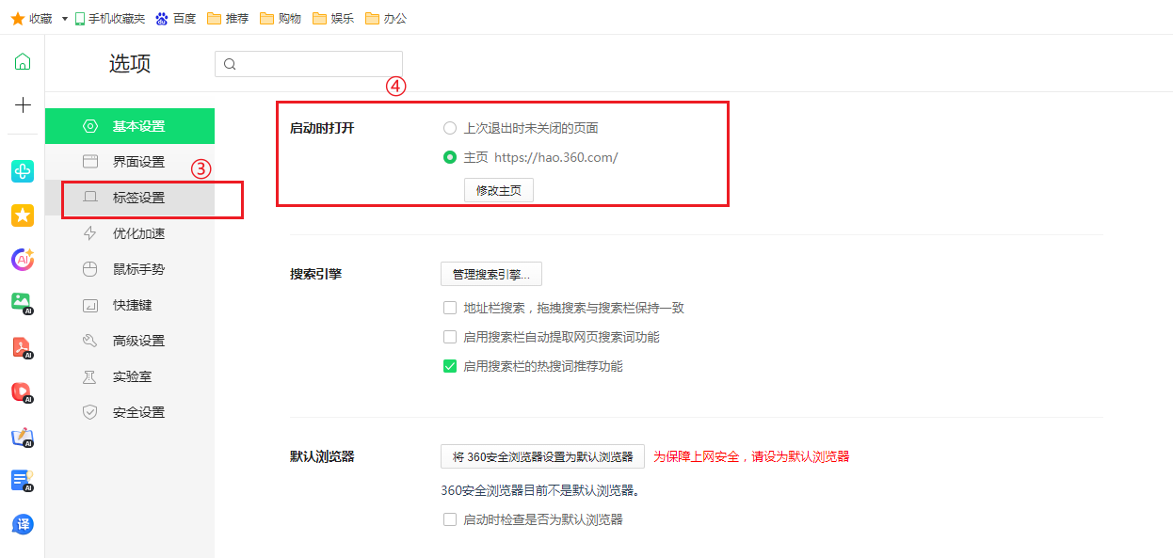Click the https://hao.360.com/ homepage URL text
The width and height of the screenshot is (1173, 558).
point(555,157)
